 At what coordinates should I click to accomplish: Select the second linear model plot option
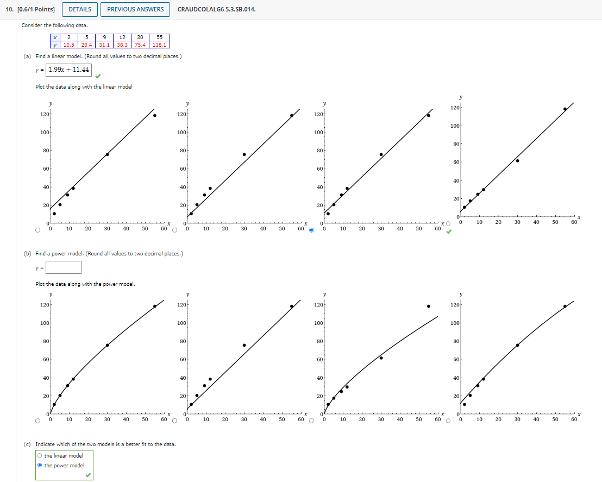[x=174, y=230]
